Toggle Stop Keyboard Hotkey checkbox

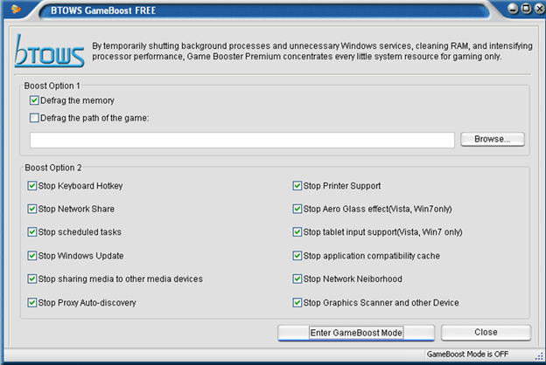tap(32, 186)
